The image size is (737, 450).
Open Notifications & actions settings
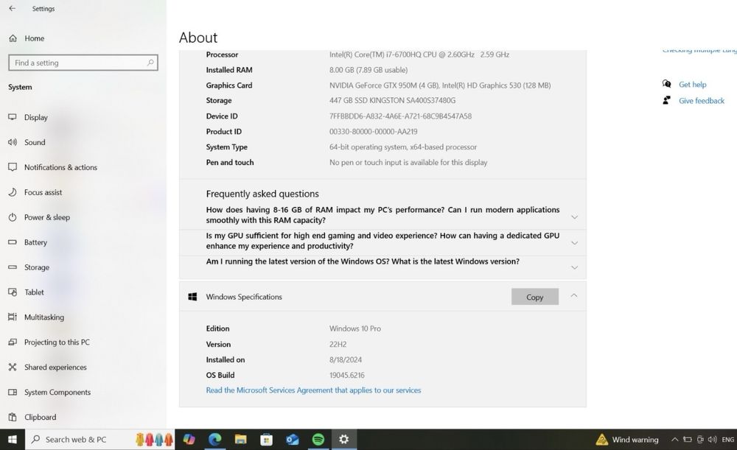(x=60, y=167)
